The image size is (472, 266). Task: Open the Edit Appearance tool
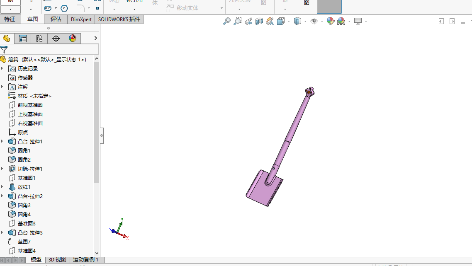[330, 21]
